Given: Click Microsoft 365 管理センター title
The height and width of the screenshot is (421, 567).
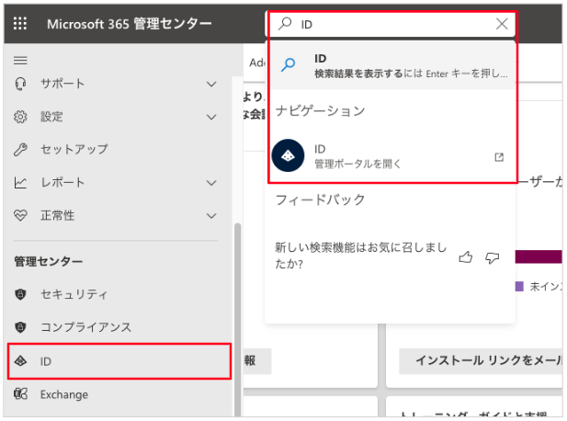Looking at the screenshot, I should (x=129, y=24).
